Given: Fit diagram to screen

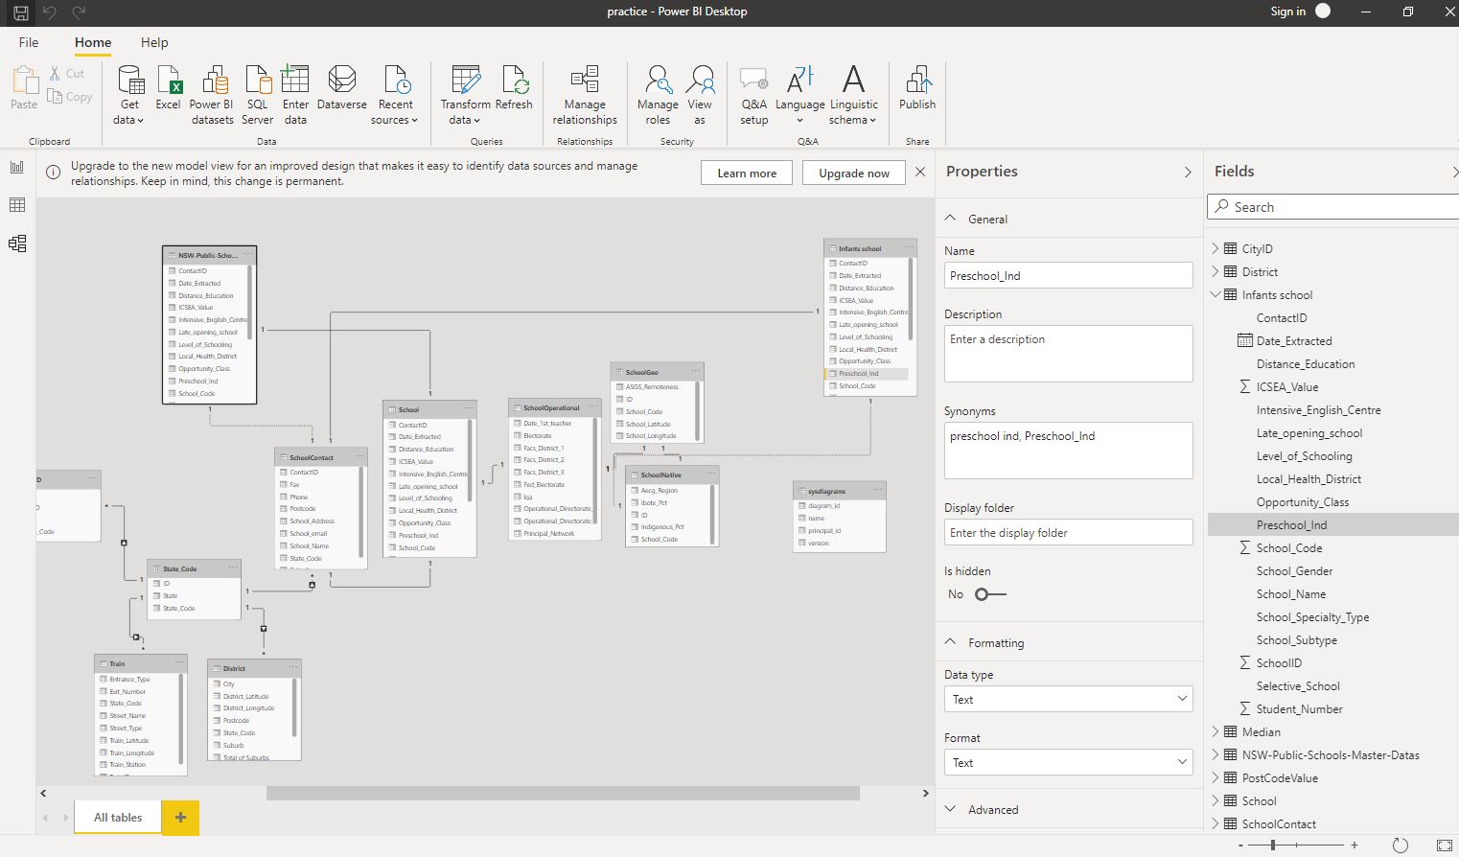Looking at the screenshot, I should coord(1445,845).
